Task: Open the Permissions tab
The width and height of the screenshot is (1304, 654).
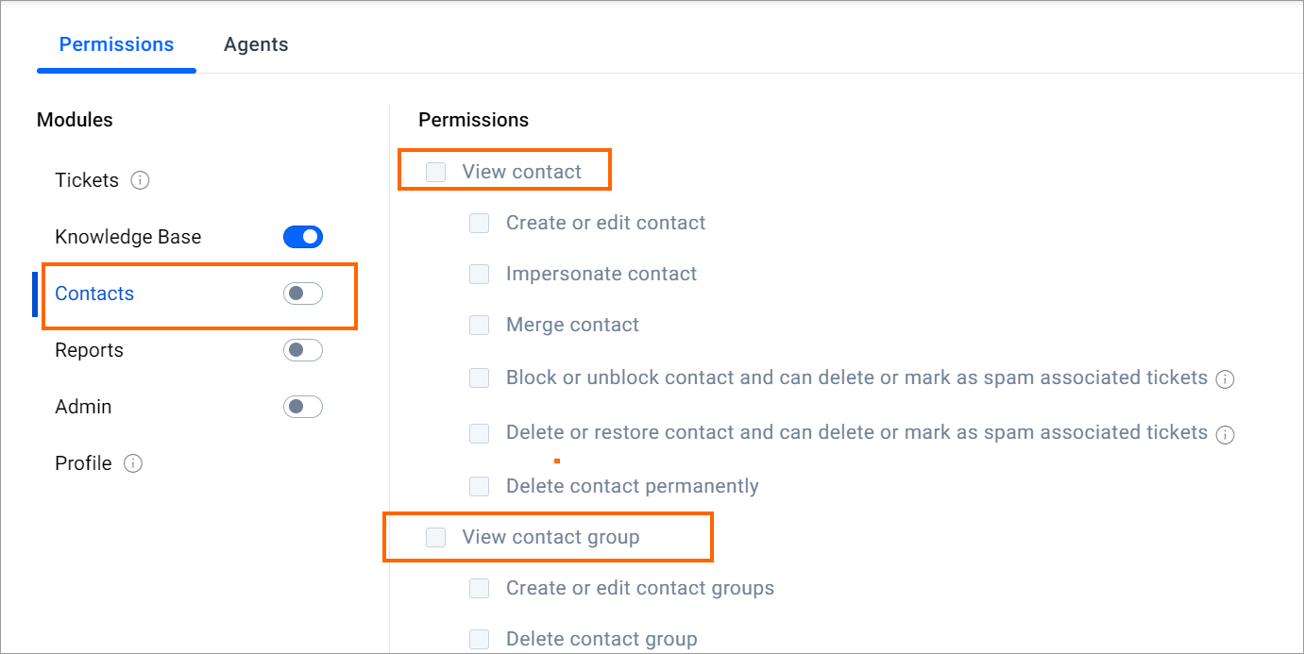Action: (x=117, y=44)
